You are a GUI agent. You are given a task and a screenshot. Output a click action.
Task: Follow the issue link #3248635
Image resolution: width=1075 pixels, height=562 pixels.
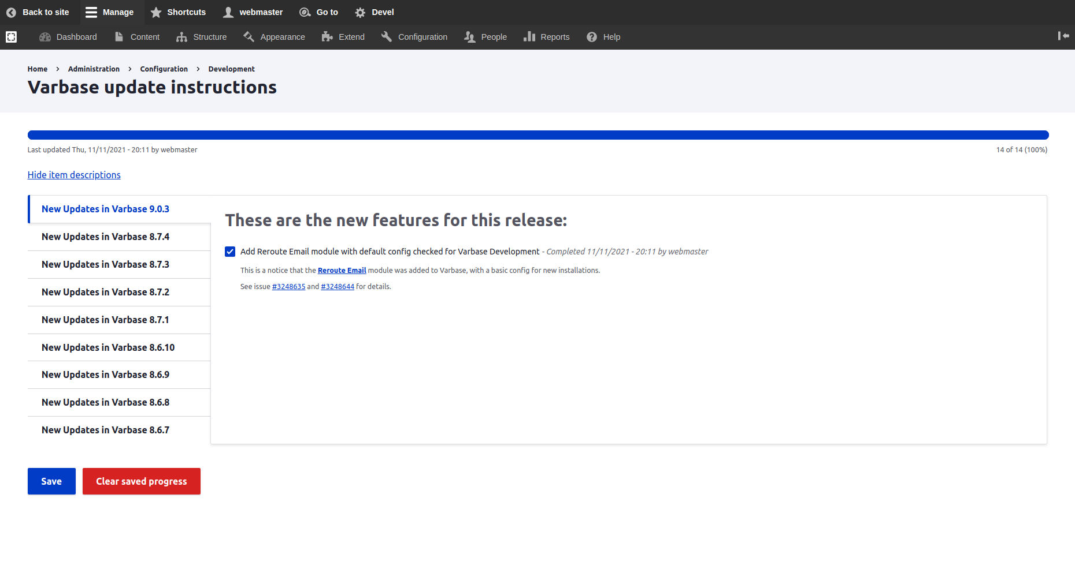pyautogui.click(x=288, y=286)
